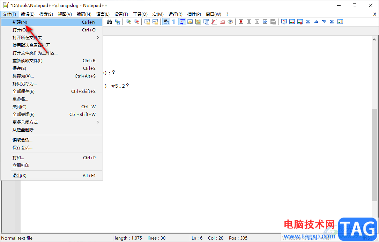Choose 全部保存(E) menu entry

click(52, 91)
